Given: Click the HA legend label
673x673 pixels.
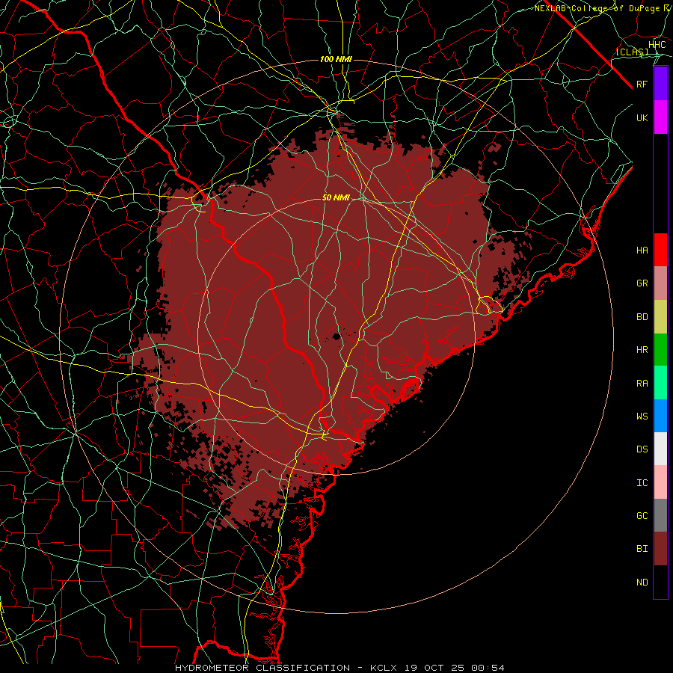Looking at the screenshot, I should click(x=642, y=250).
